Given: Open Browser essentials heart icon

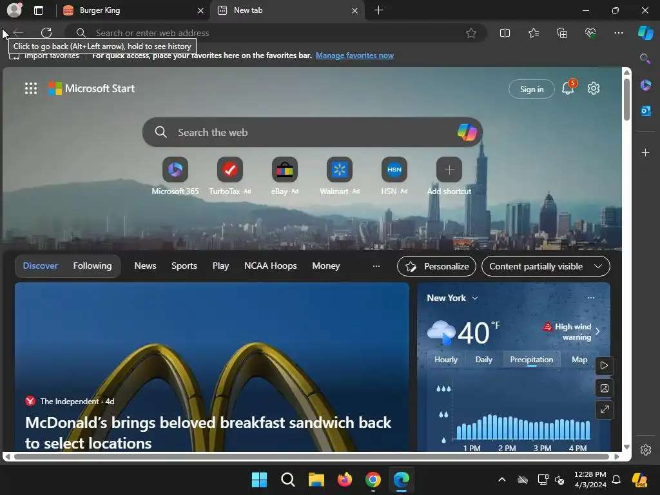Looking at the screenshot, I should pos(590,33).
